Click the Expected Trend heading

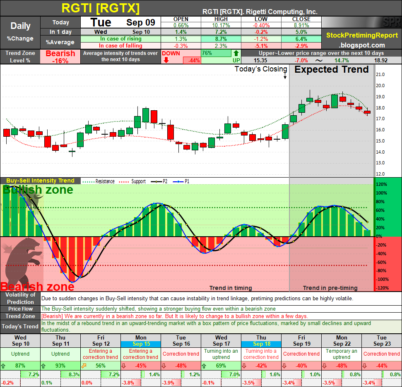click(331, 69)
